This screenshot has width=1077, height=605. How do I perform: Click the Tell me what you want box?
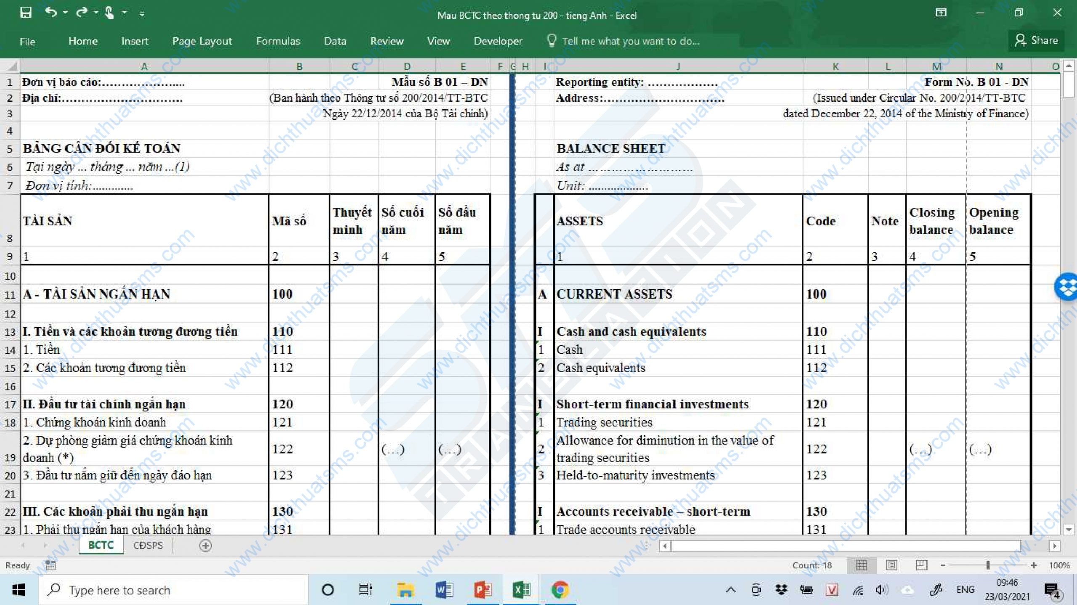click(630, 41)
